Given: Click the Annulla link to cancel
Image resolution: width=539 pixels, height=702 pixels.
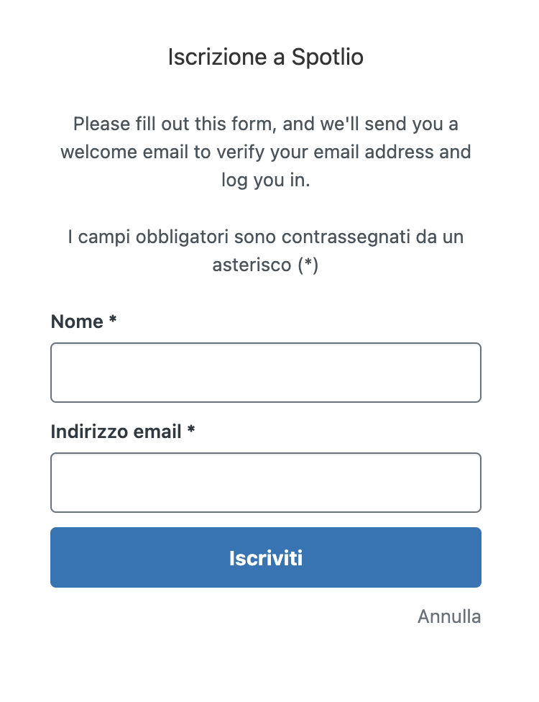Looking at the screenshot, I should pos(449,616).
